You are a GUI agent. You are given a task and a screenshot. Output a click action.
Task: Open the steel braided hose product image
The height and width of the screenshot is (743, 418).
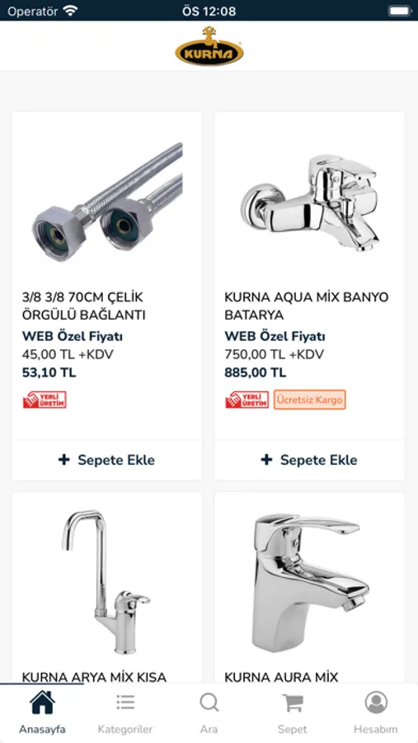(x=107, y=201)
